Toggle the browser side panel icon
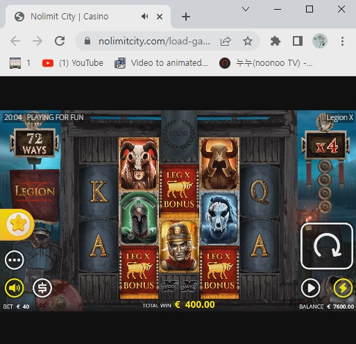The image size is (356, 344). pos(298,41)
